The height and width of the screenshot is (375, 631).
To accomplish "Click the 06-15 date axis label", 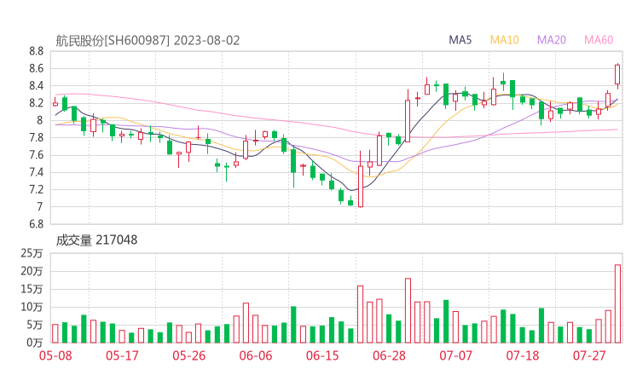I will coord(322,355).
